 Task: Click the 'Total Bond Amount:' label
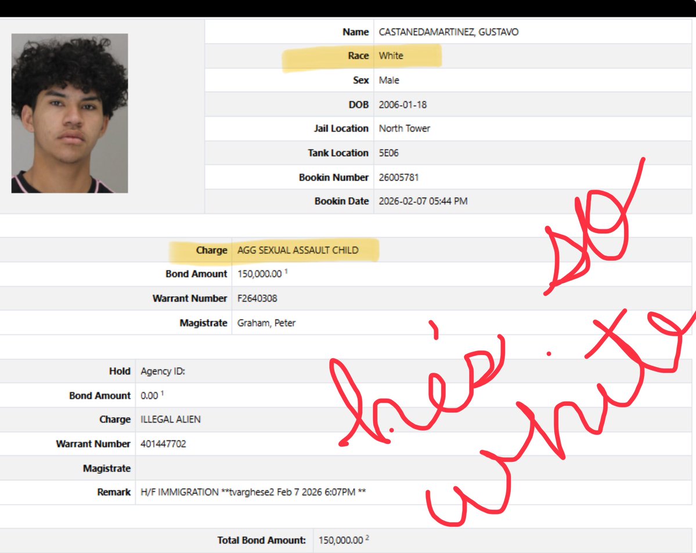(261, 541)
